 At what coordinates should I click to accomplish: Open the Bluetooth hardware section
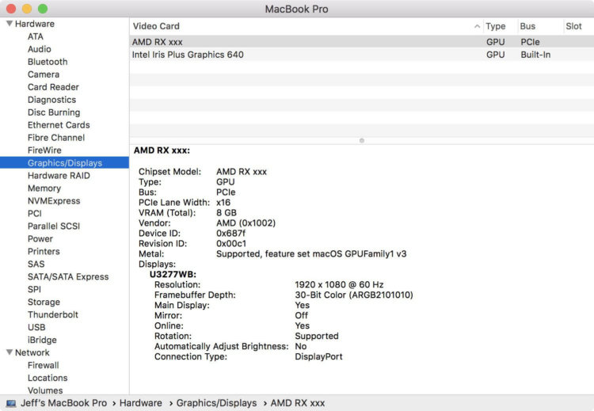(48, 62)
